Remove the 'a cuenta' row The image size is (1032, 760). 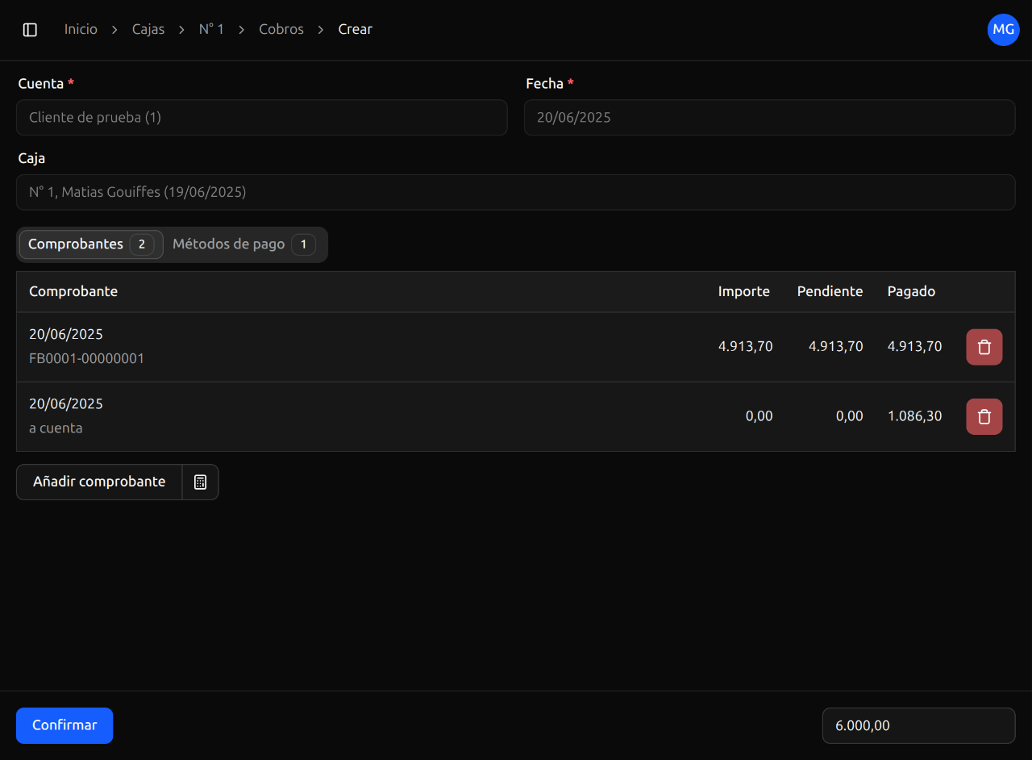click(x=984, y=416)
